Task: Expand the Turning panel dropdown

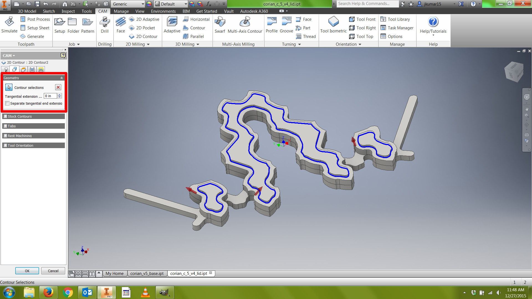Action: click(291, 44)
